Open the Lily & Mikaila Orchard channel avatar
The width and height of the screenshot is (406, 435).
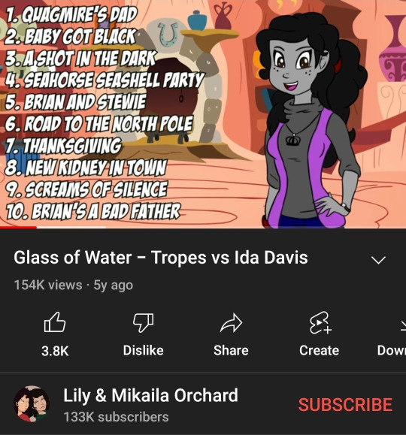[x=32, y=403]
